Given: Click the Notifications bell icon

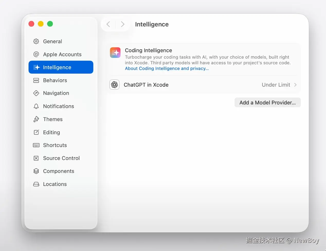Looking at the screenshot, I should point(36,106).
